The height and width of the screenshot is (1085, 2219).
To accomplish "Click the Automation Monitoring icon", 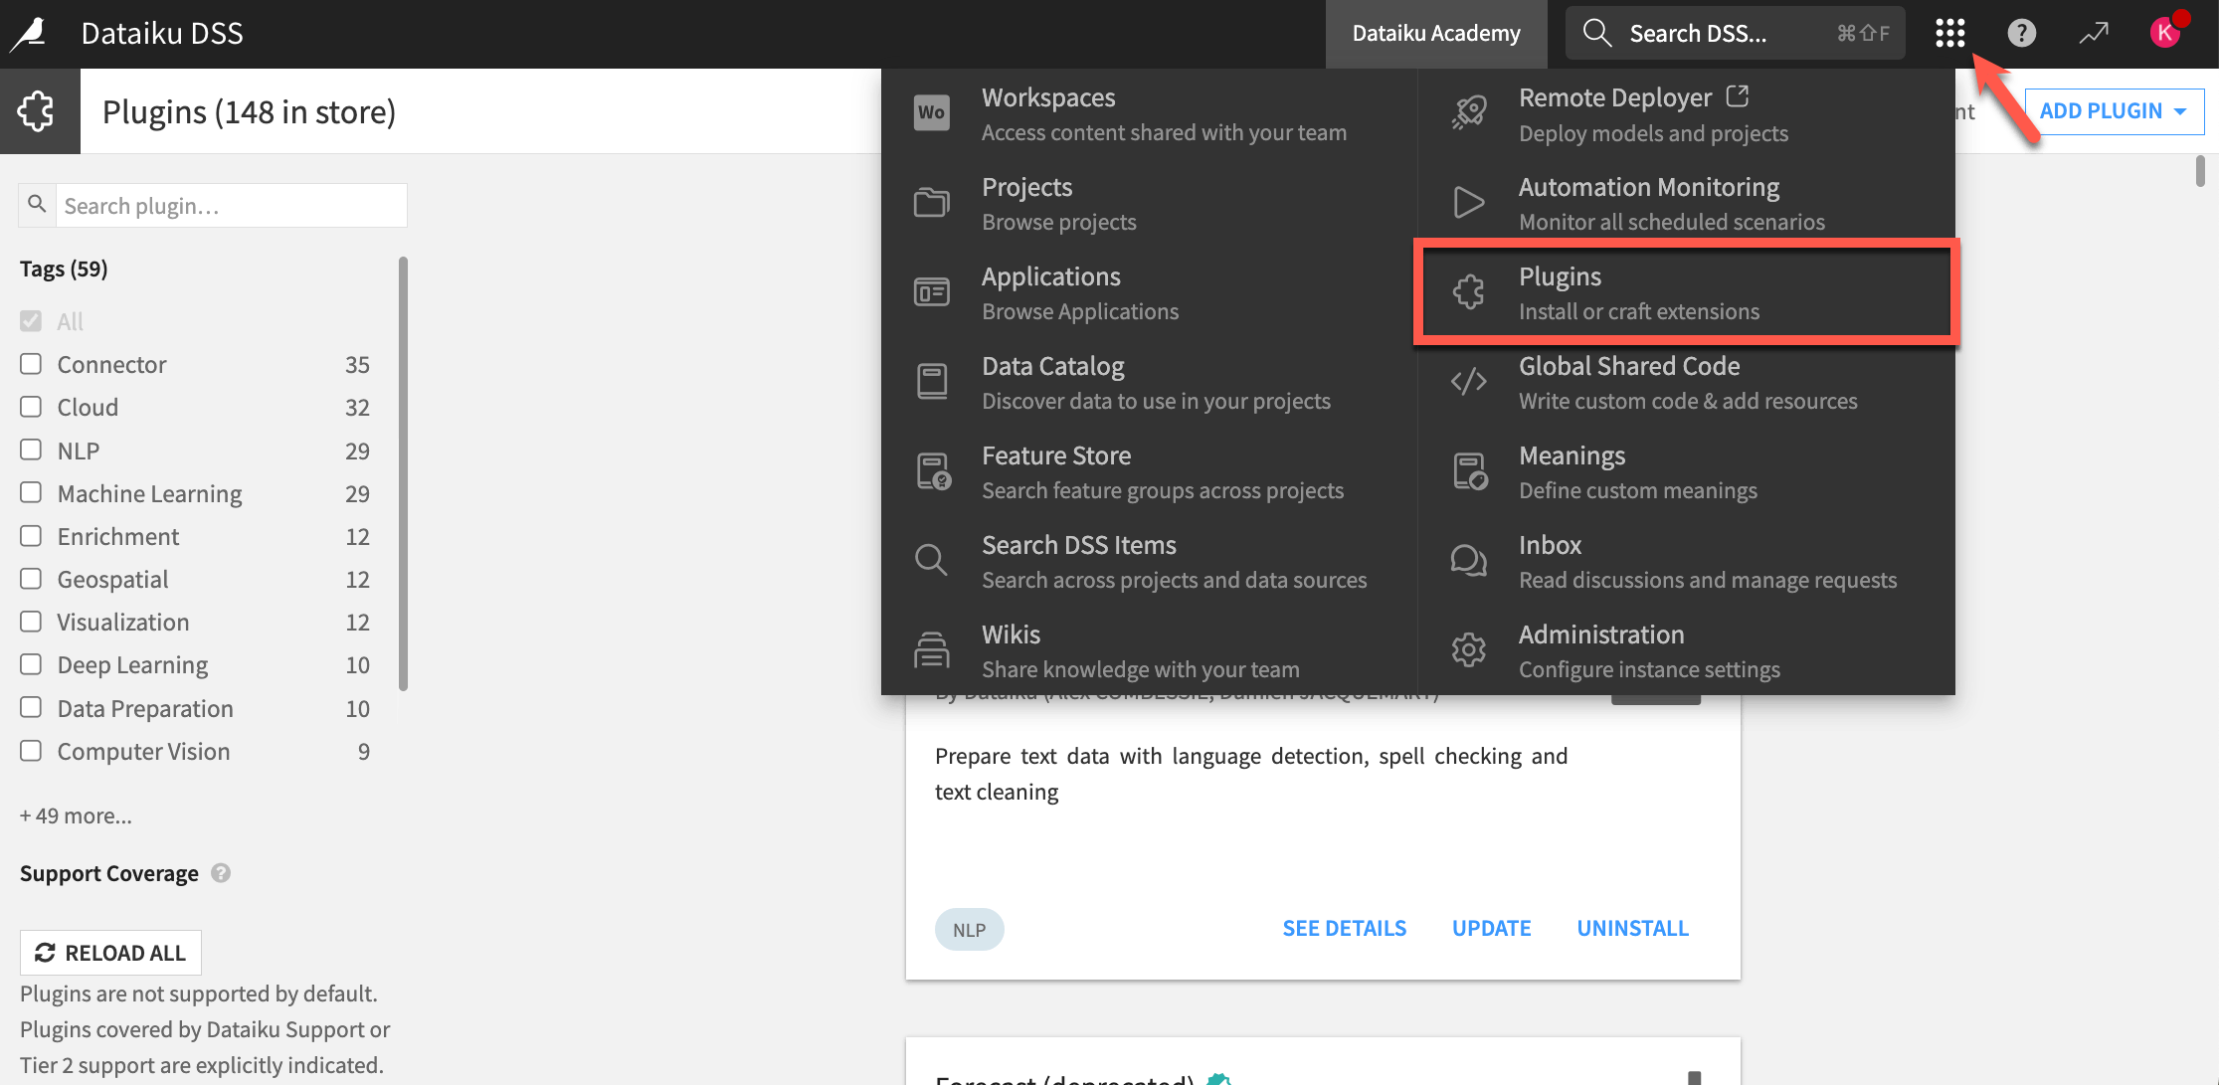I will pos(1469,202).
